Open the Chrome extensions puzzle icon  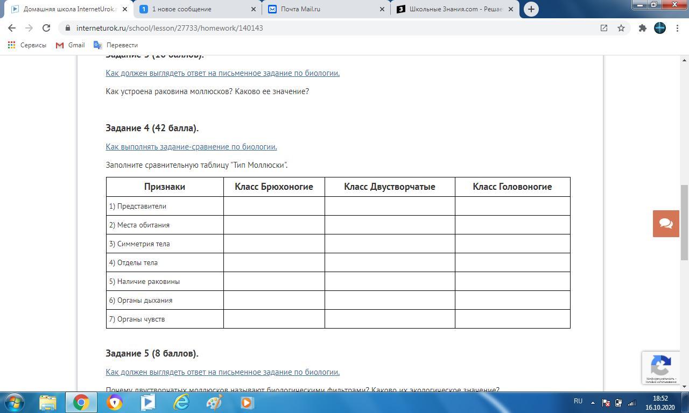tap(642, 28)
